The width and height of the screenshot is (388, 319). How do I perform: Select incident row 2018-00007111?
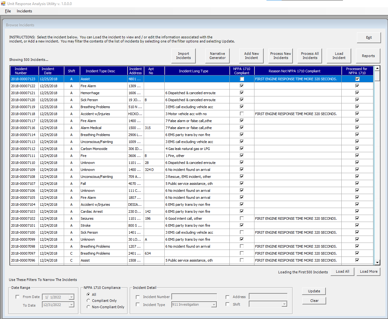click(23, 156)
